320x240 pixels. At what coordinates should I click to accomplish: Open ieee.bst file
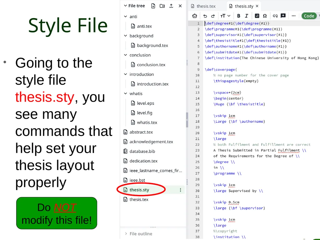pyautogui.click(x=137, y=180)
